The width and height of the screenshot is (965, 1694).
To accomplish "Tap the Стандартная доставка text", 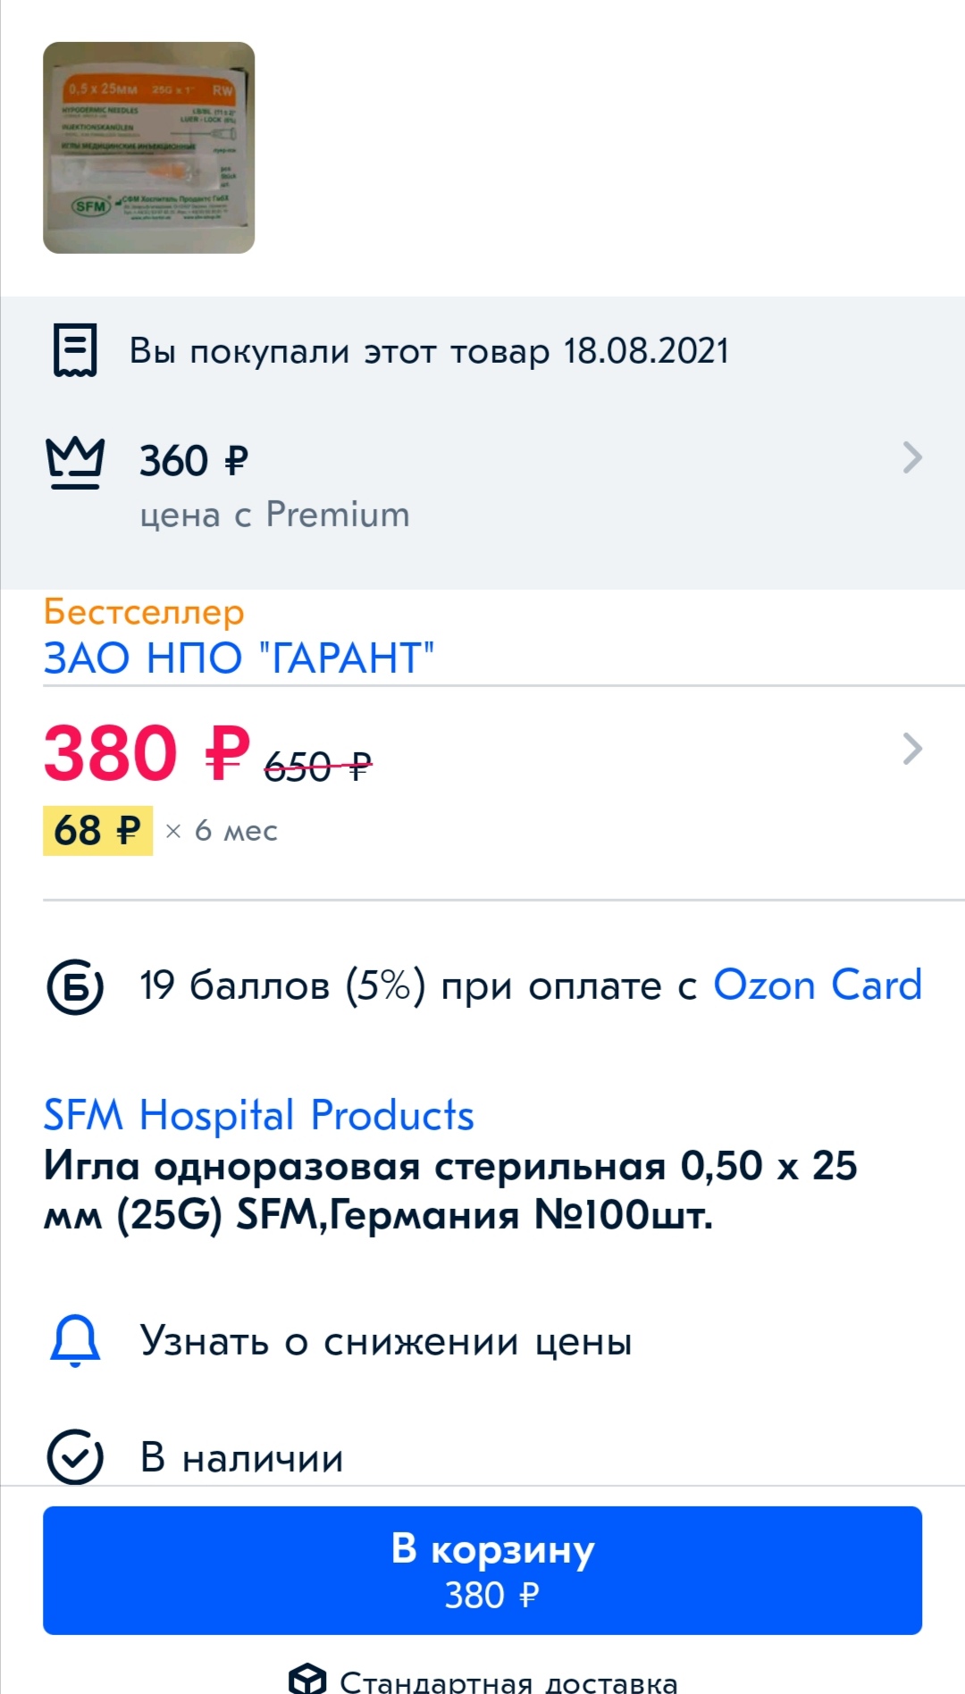I will [508, 1682].
